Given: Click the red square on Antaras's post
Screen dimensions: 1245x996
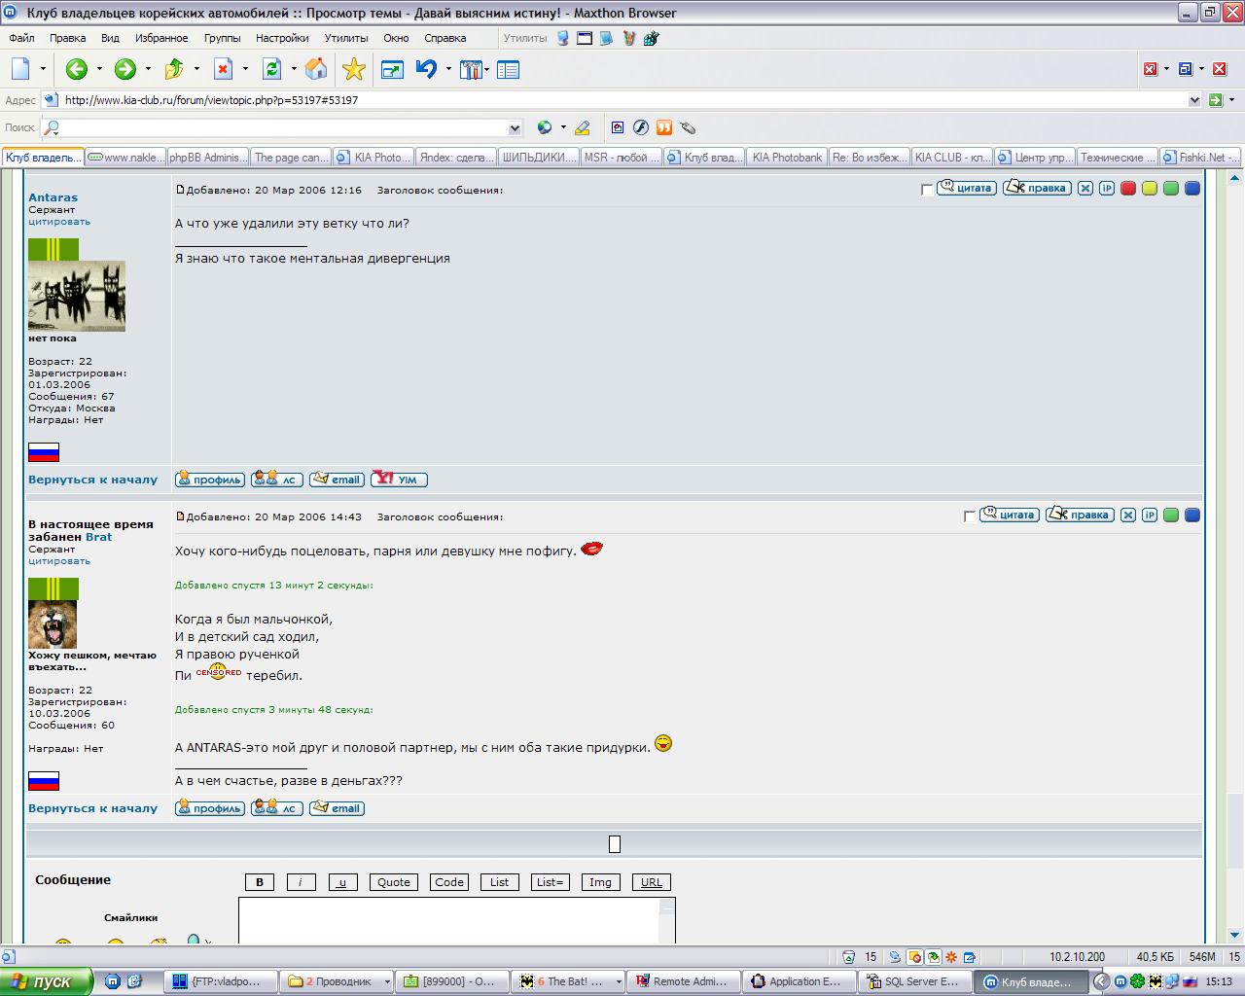Looking at the screenshot, I should 1128,189.
